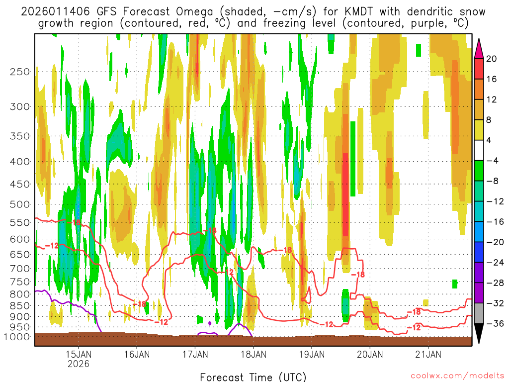Click the '2026011406 GFS Forecast Omega' title line
This screenshot has width=509, height=382.
tap(253, 12)
